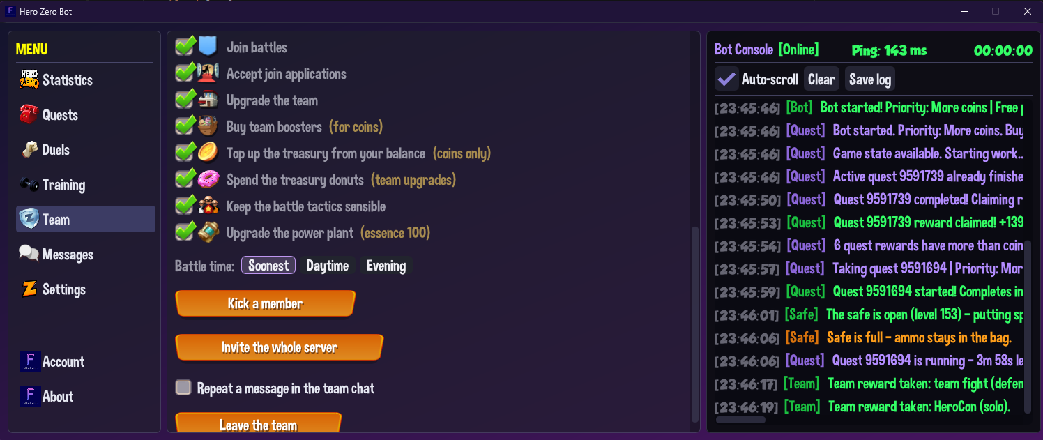Select the Duels fist icon
Image resolution: width=1043 pixels, height=440 pixels.
click(x=29, y=149)
